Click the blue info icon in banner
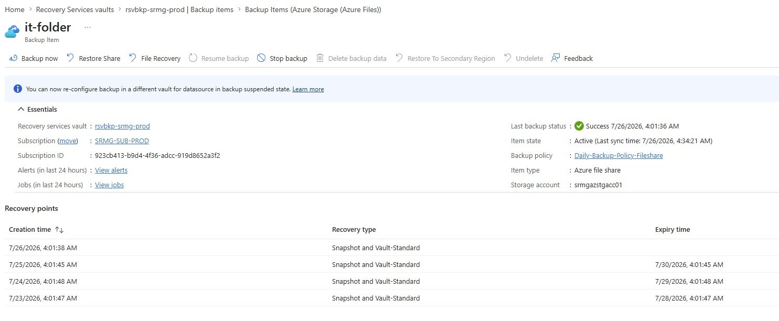The image size is (779, 321). (18, 89)
